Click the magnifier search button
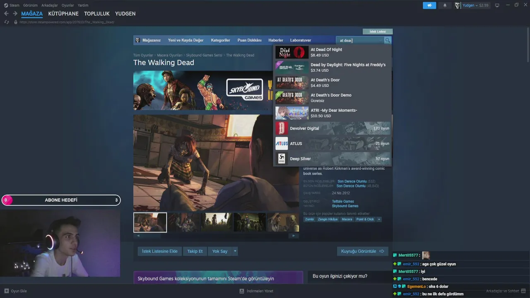This screenshot has width=530, height=298. coord(387,40)
